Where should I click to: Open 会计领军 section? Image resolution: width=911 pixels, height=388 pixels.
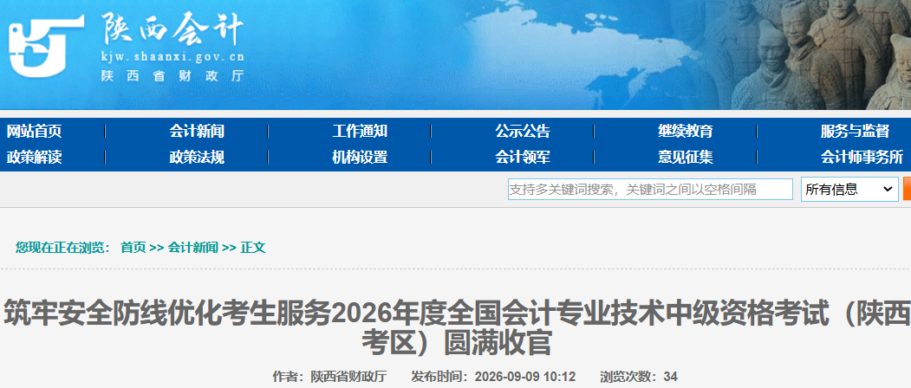click(x=523, y=157)
